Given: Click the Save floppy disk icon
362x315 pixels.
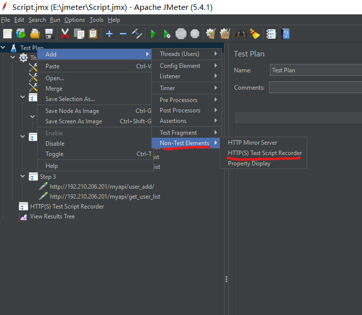Looking at the screenshot, I should (49, 34).
